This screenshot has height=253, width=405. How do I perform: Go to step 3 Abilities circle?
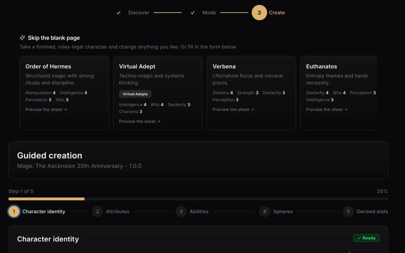[181, 212]
